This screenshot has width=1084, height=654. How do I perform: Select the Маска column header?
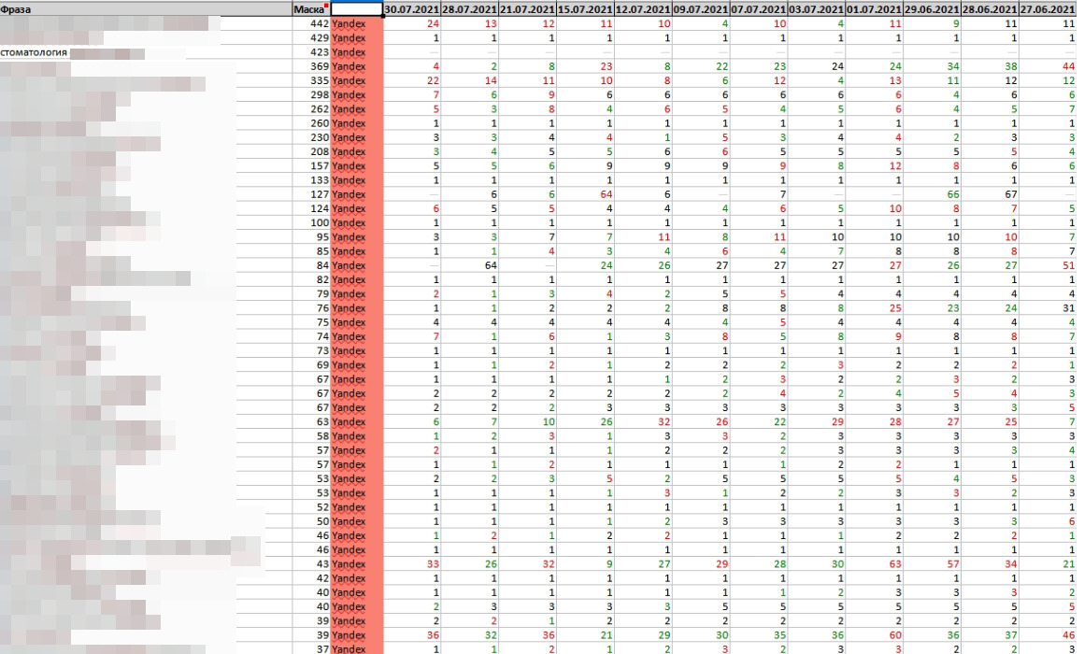(308, 8)
